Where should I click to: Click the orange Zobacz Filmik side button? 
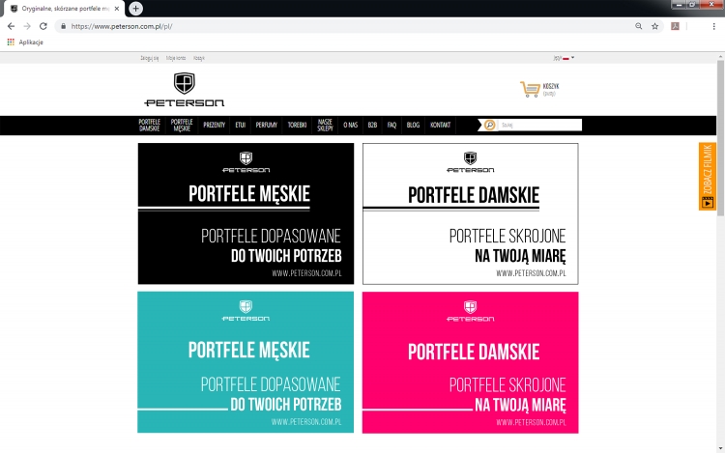click(707, 176)
